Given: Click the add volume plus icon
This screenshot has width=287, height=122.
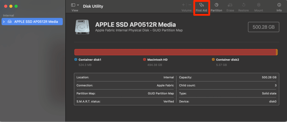Looking at the screenshot, I should 183,5.
